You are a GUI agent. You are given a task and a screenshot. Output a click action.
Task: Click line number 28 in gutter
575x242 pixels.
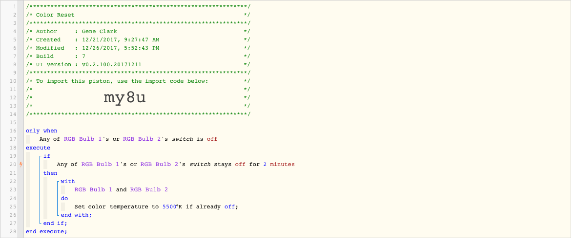click(x=13, y=231)
